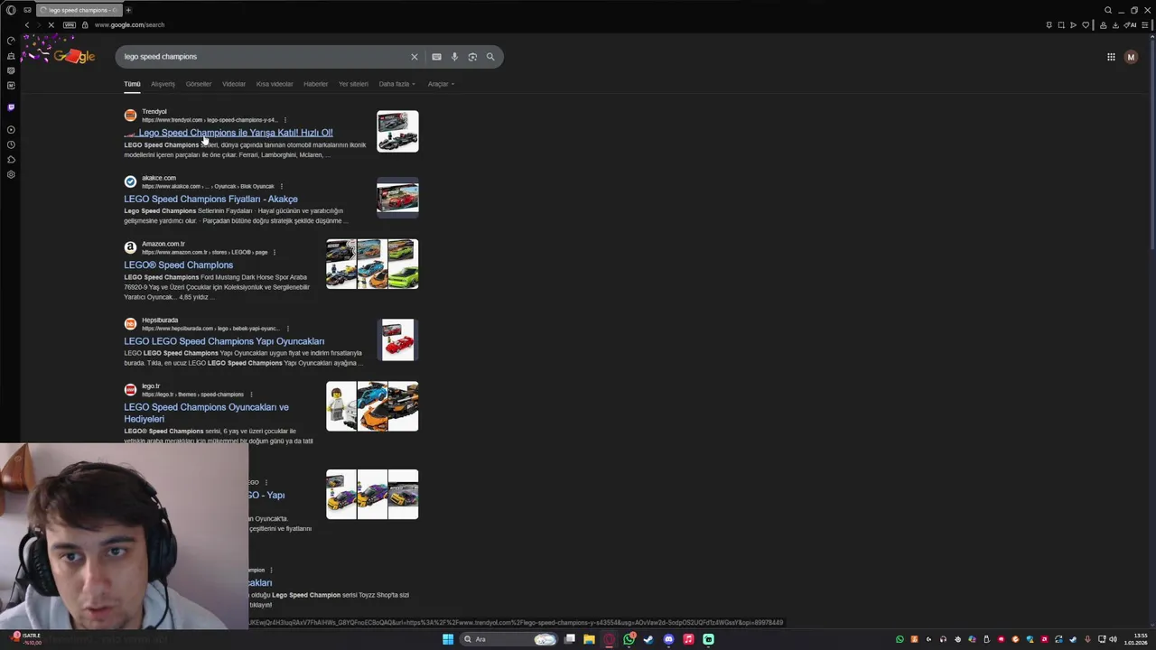Open a new browser tab

point(127,10)
